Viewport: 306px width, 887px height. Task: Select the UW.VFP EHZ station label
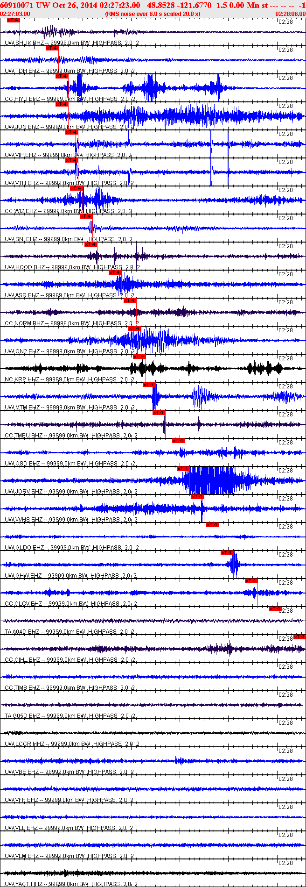[22, 800]
